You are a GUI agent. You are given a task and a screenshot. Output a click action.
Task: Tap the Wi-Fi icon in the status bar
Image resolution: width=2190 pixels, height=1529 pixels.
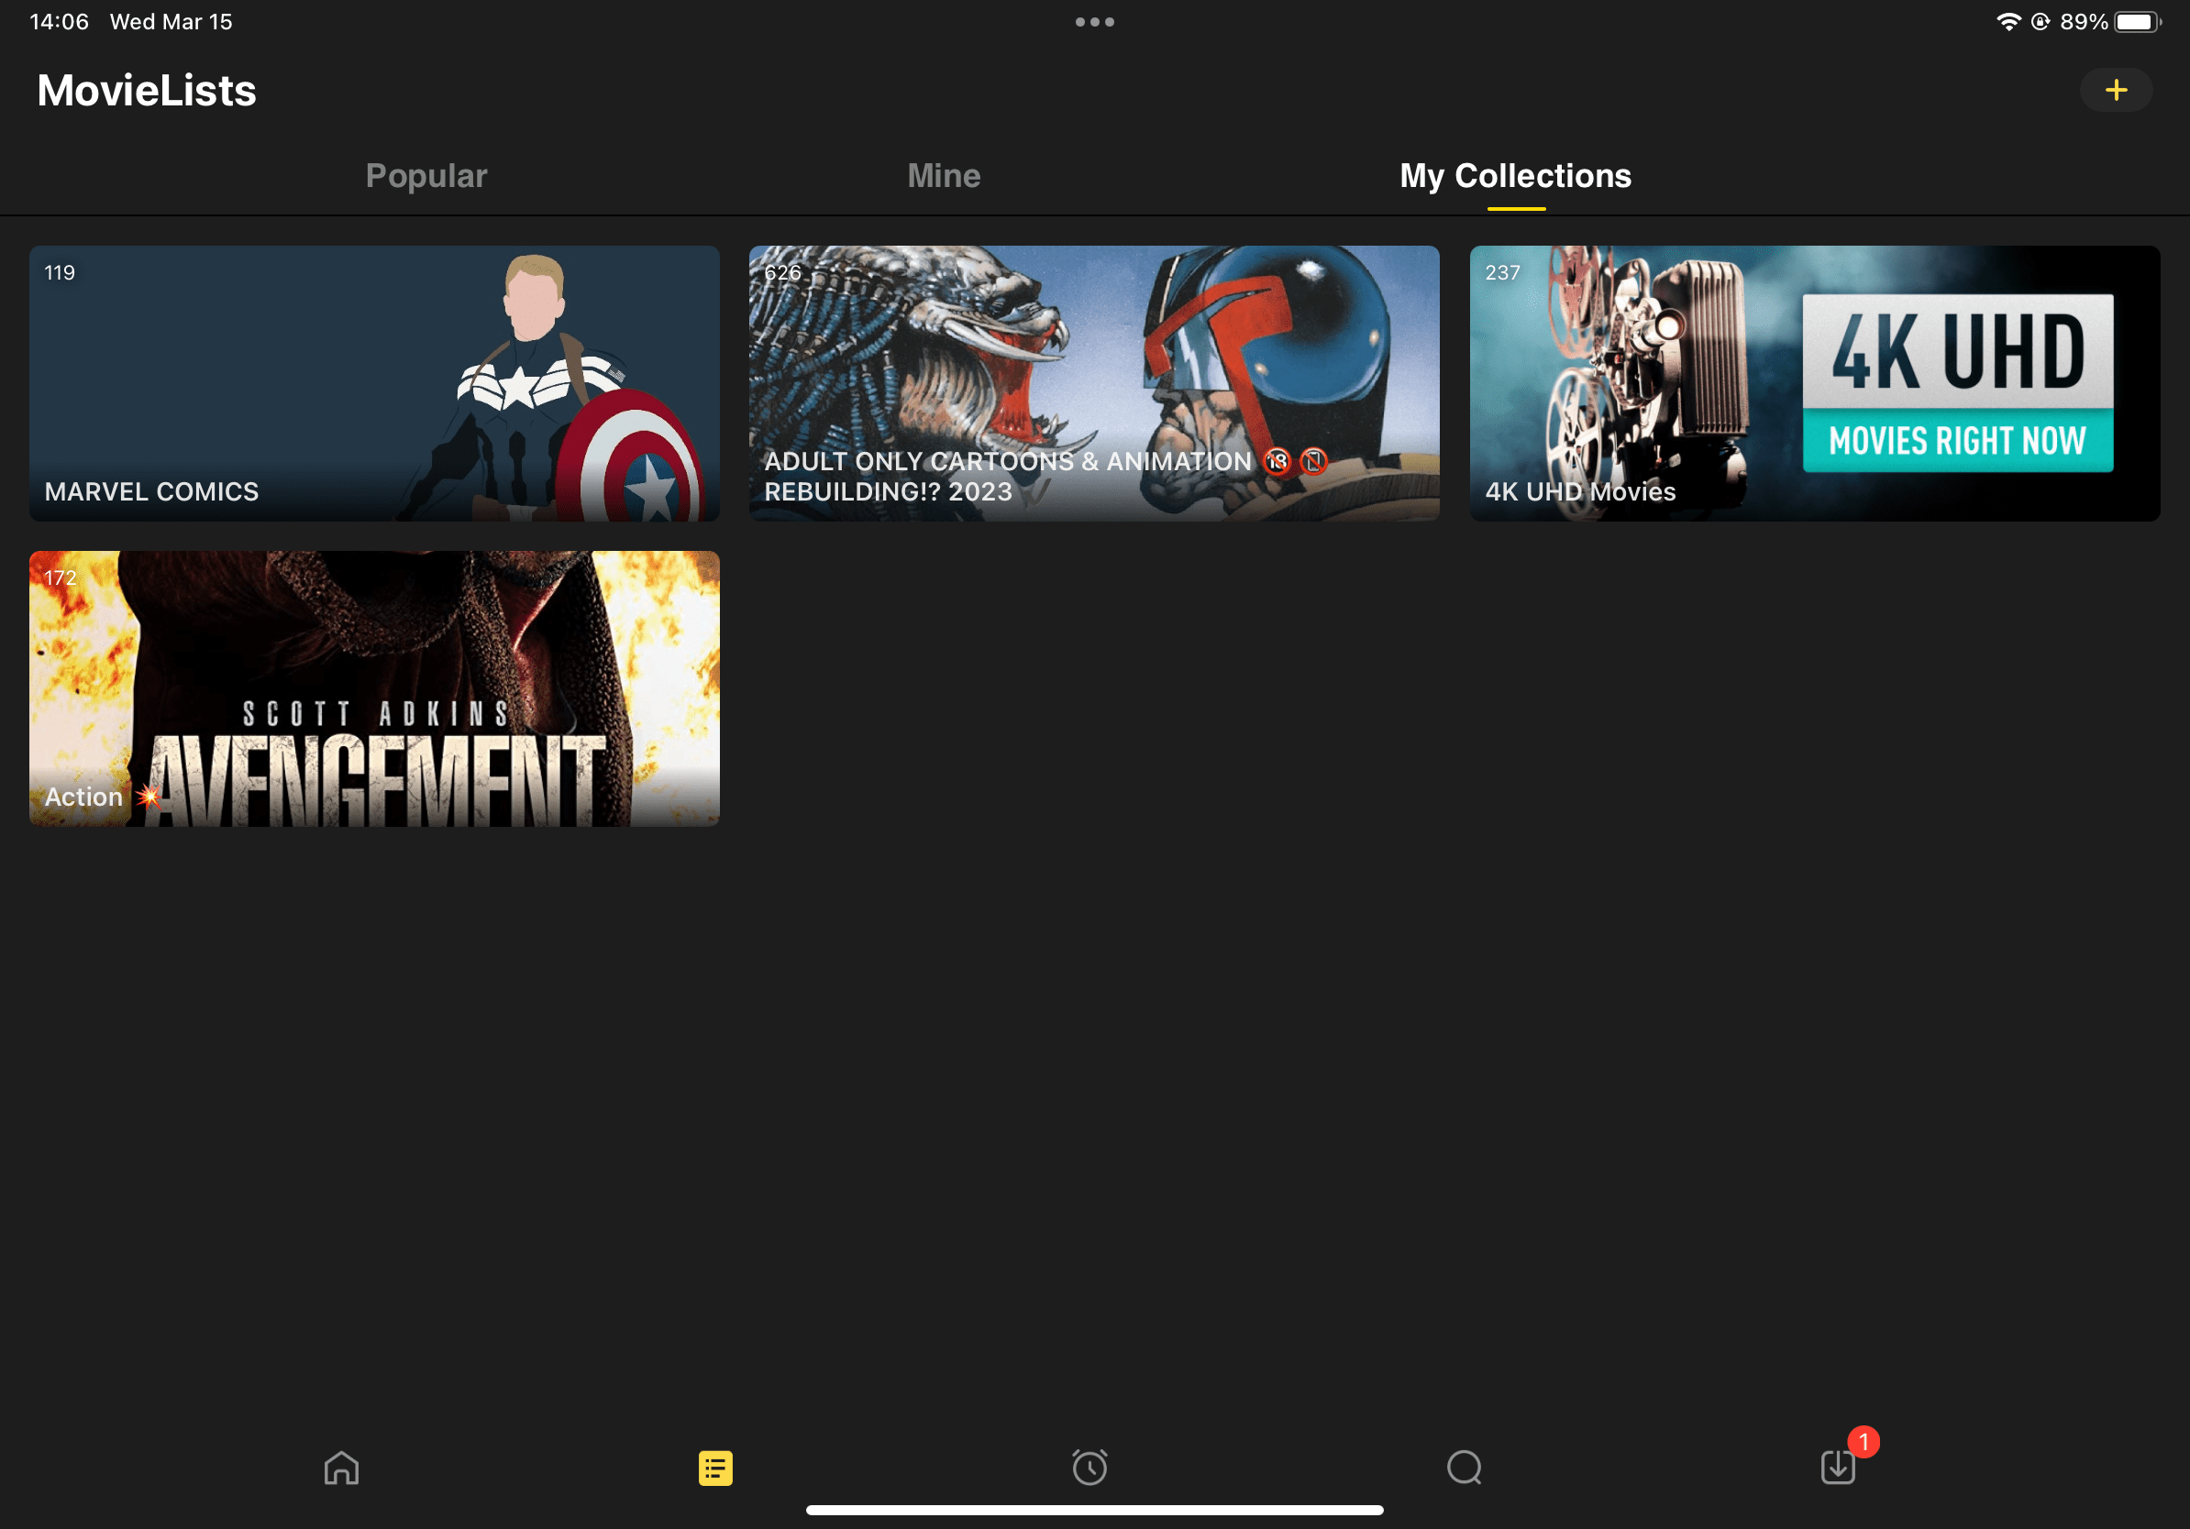2008,21
